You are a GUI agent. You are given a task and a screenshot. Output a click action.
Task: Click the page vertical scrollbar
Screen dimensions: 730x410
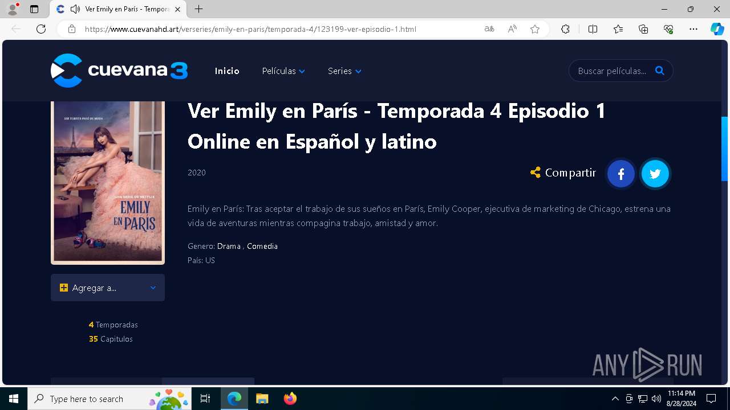click(x=725, y=149)
